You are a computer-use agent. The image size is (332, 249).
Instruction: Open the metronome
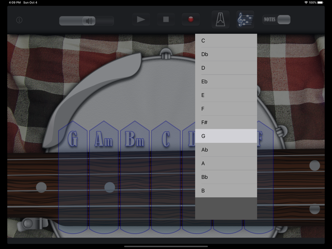220,20
